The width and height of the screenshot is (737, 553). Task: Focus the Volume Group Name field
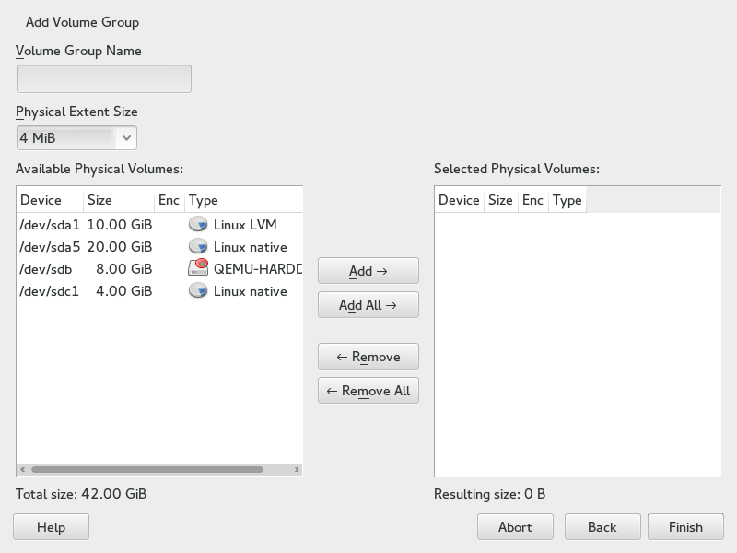click(103, 79)
